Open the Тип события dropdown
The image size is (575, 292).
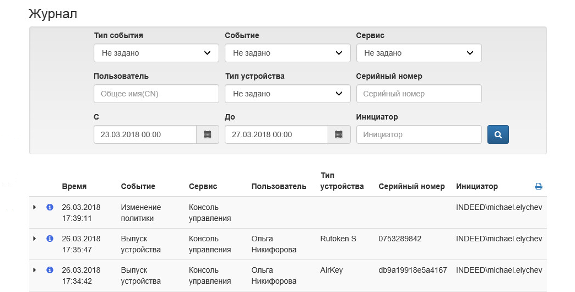(156, 53)
